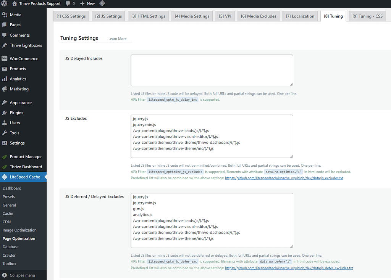
Task: Click the Tools wrench icon
Action: tap(4, 133)
